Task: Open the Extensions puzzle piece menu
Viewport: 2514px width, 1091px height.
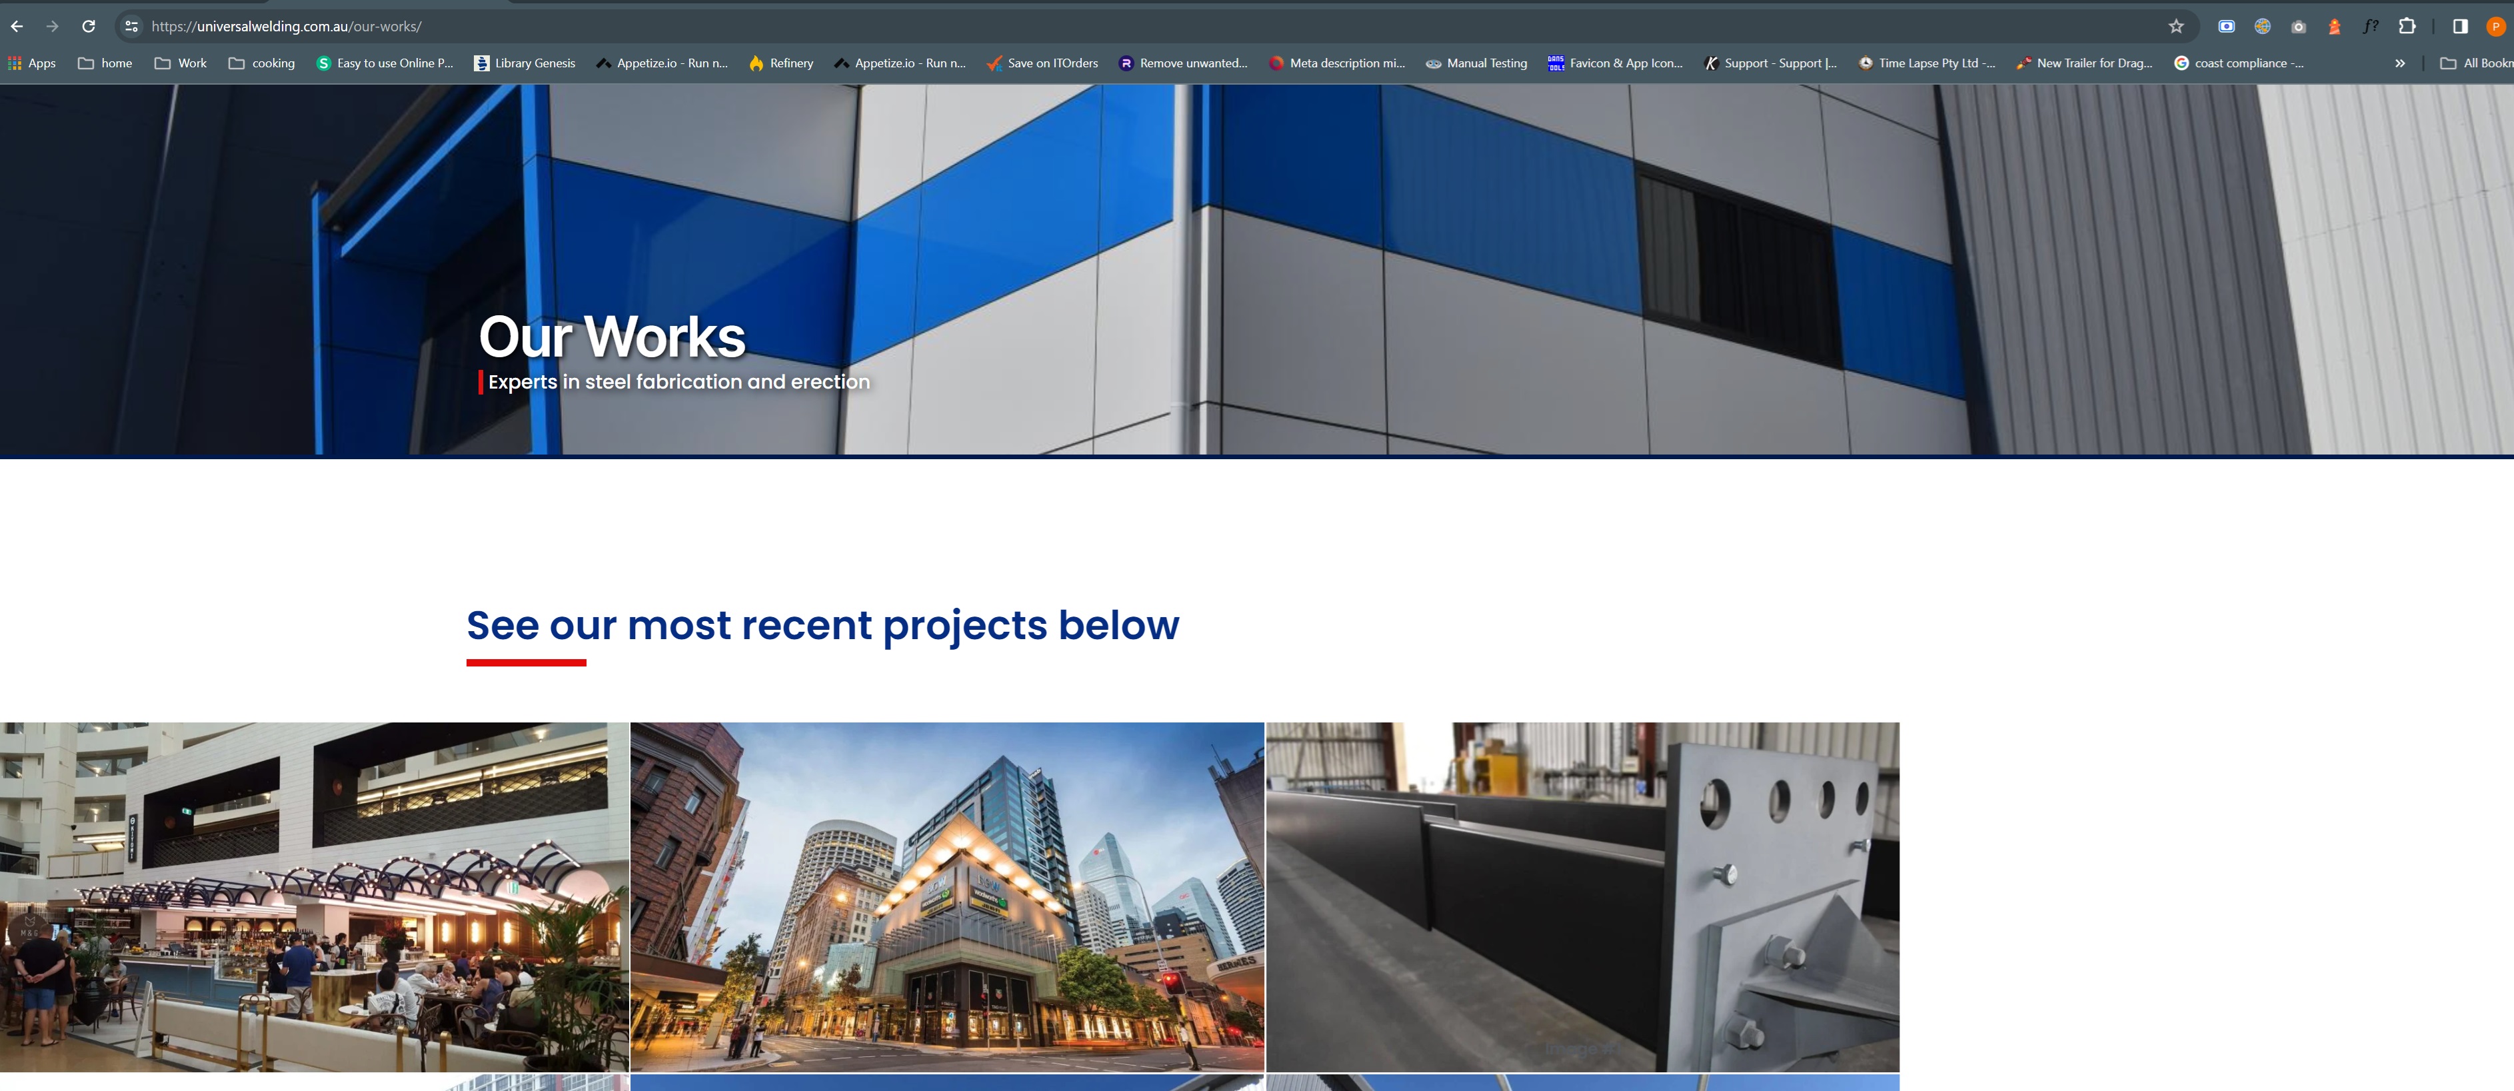Action: pos(2407,27)
